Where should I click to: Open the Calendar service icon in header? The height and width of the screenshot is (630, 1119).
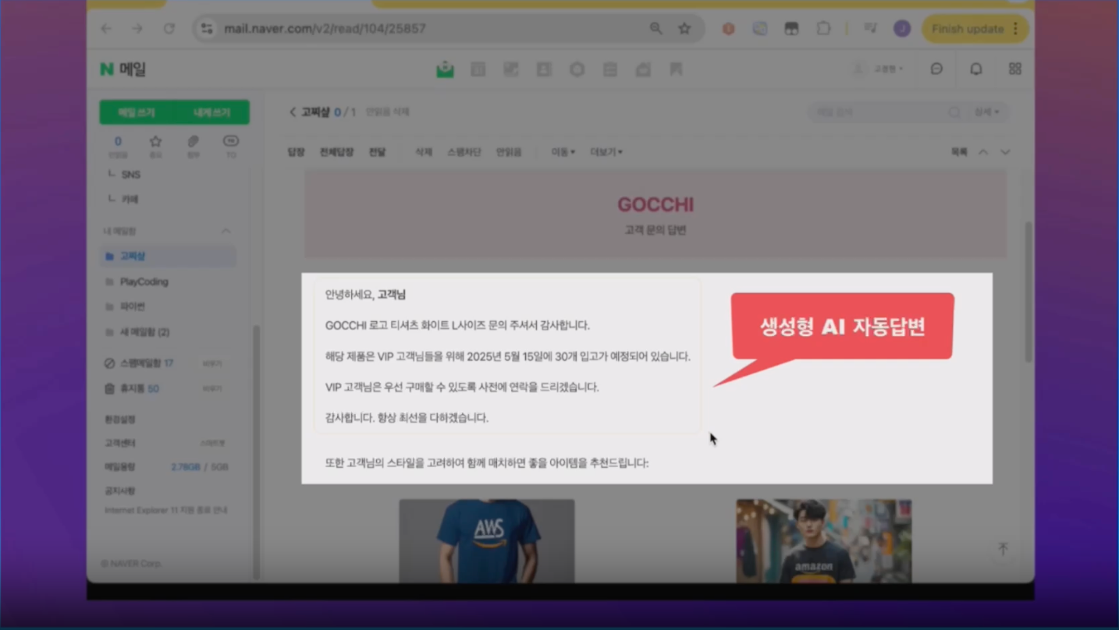tap(478, 69)
